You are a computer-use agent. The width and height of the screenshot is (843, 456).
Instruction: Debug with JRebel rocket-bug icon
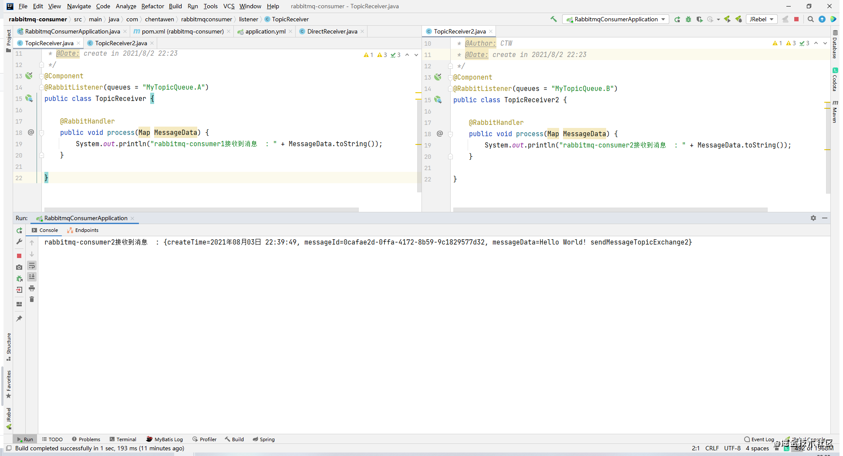tap(738, 19)
